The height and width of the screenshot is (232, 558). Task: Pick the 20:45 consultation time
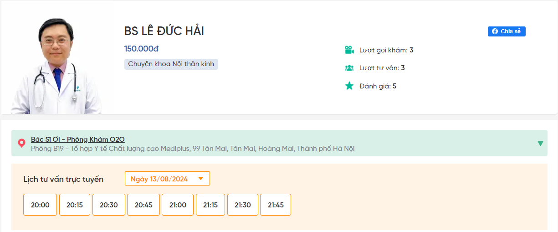coord(143,205)
